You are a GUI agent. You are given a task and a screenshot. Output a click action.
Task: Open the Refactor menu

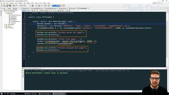coord(21,3)
